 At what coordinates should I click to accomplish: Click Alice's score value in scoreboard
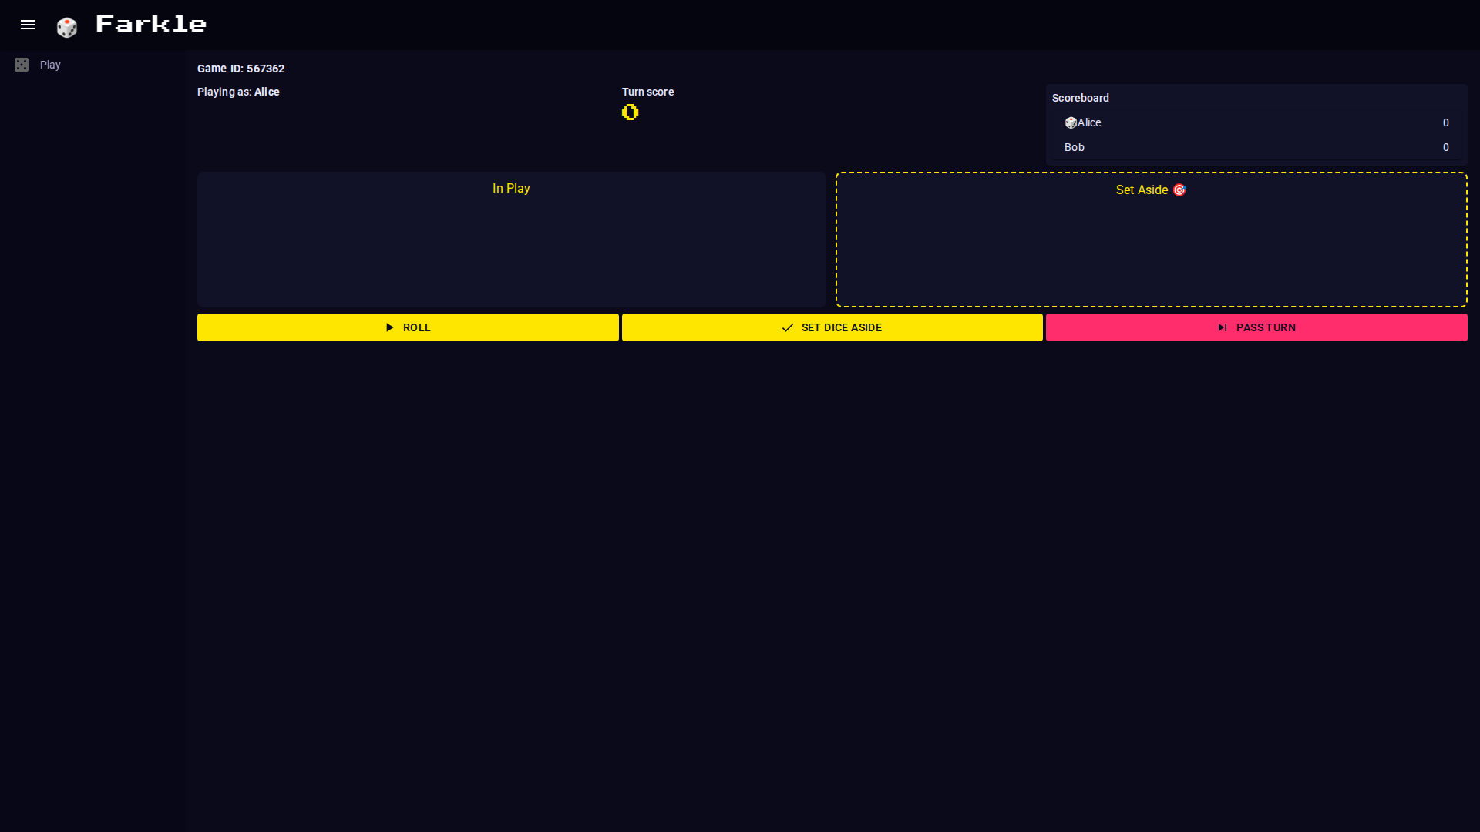pos(1445,122)
